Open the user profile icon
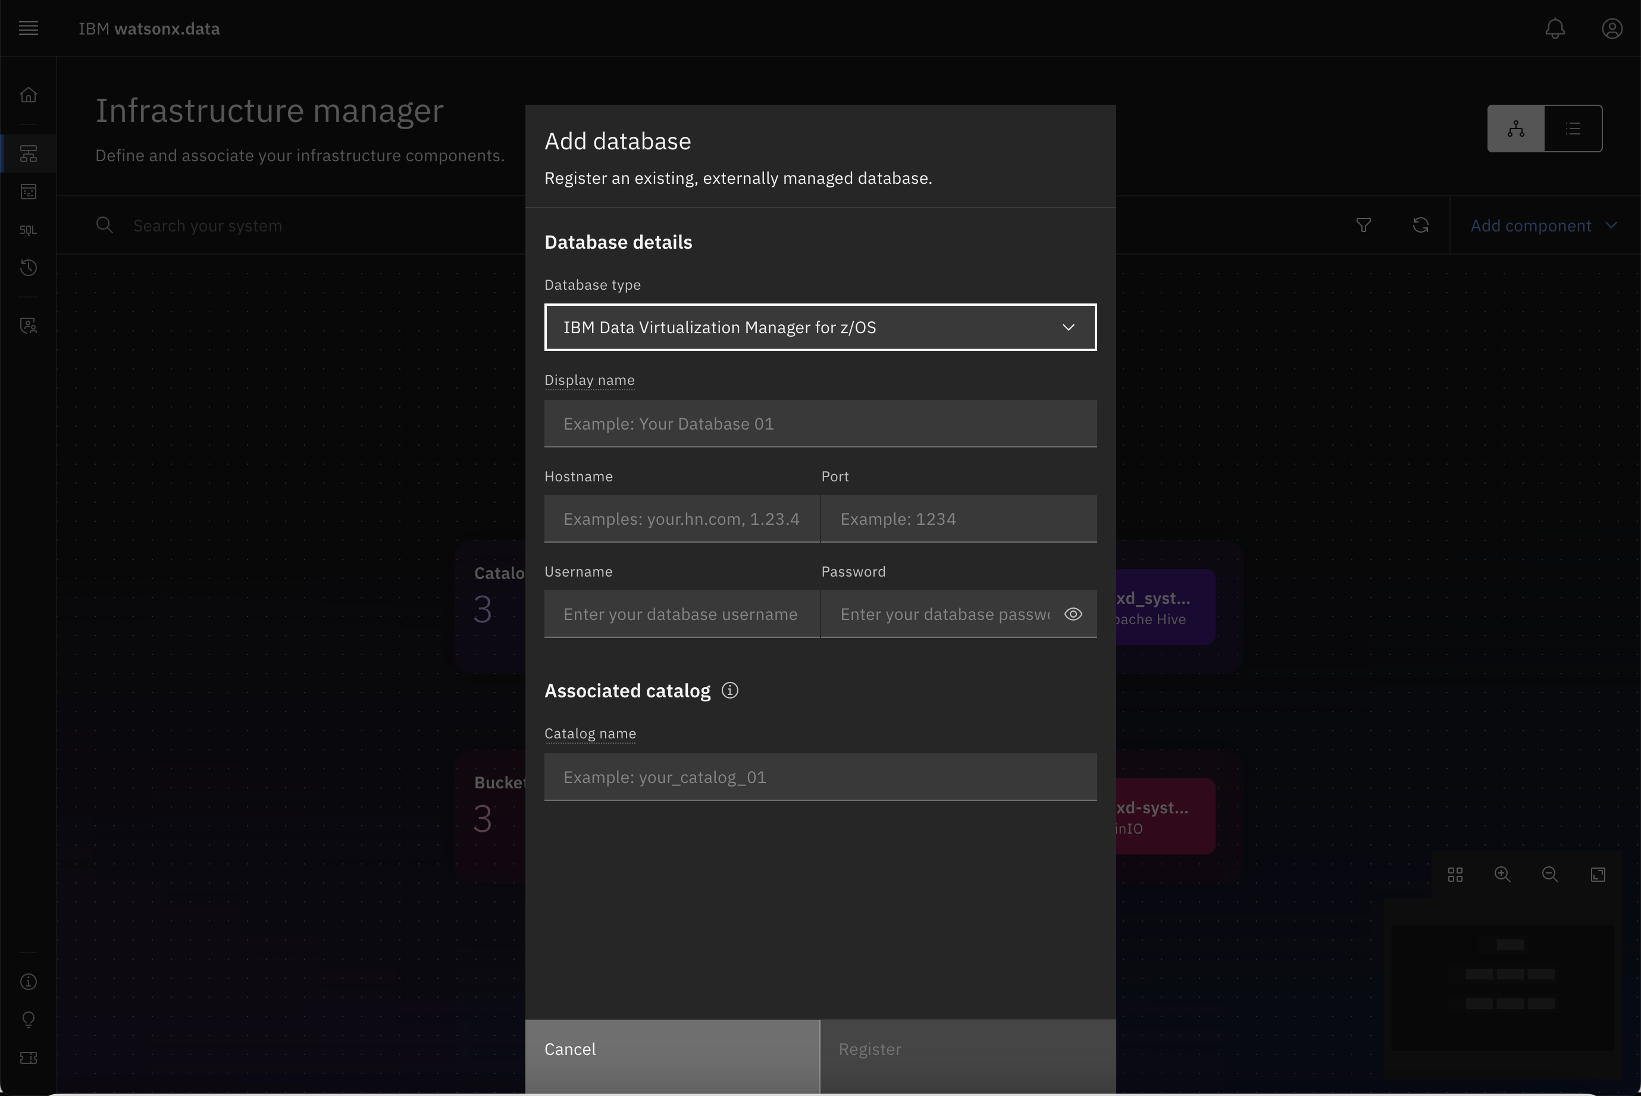Screen dimensions: 1641x1096 tap(1612, 28)
